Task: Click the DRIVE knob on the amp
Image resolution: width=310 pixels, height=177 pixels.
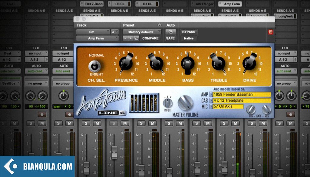Action: [249, 63]
